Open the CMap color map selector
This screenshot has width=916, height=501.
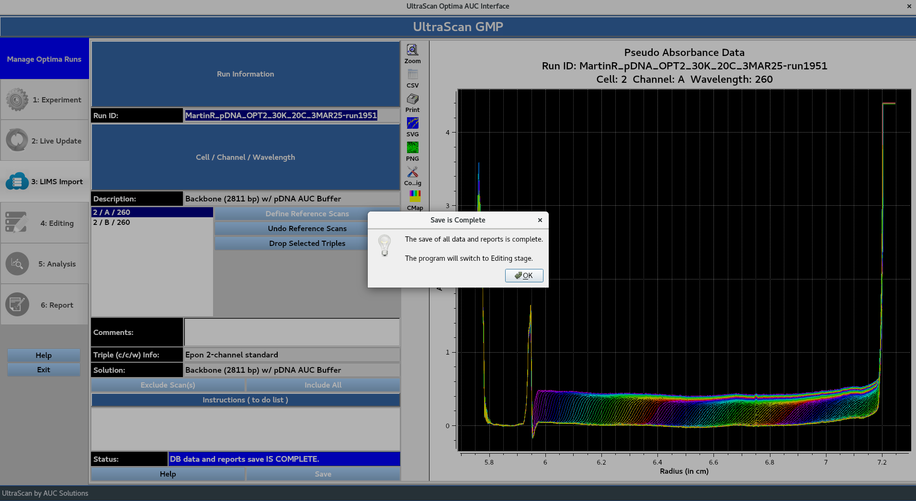(x=414, y=196)
